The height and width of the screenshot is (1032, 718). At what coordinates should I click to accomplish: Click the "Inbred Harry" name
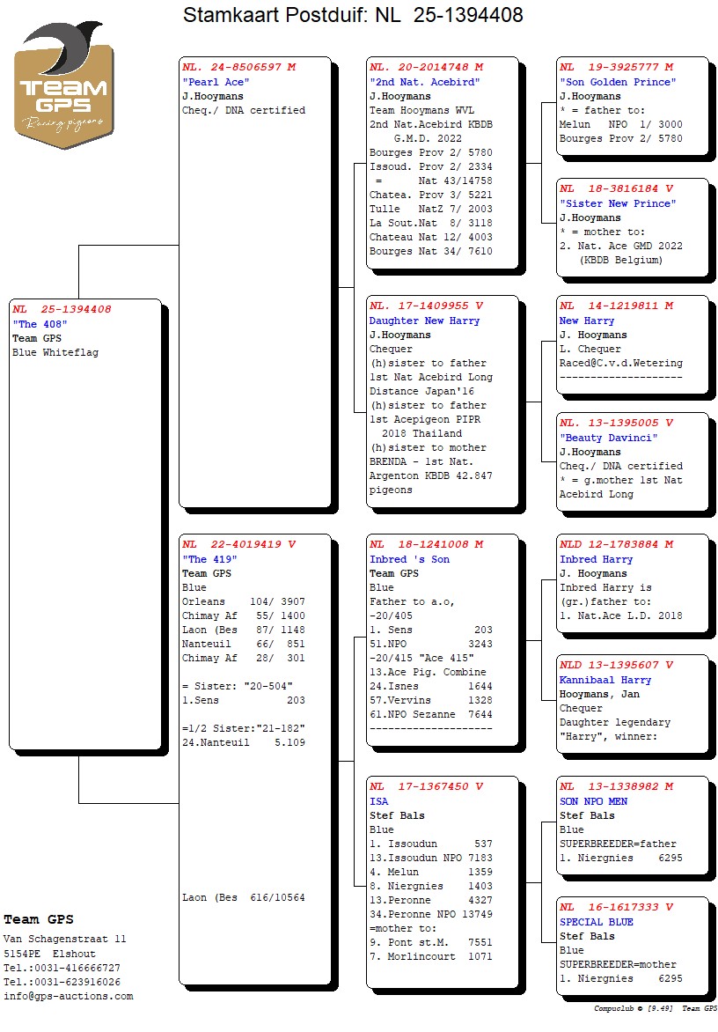(596, 559)
